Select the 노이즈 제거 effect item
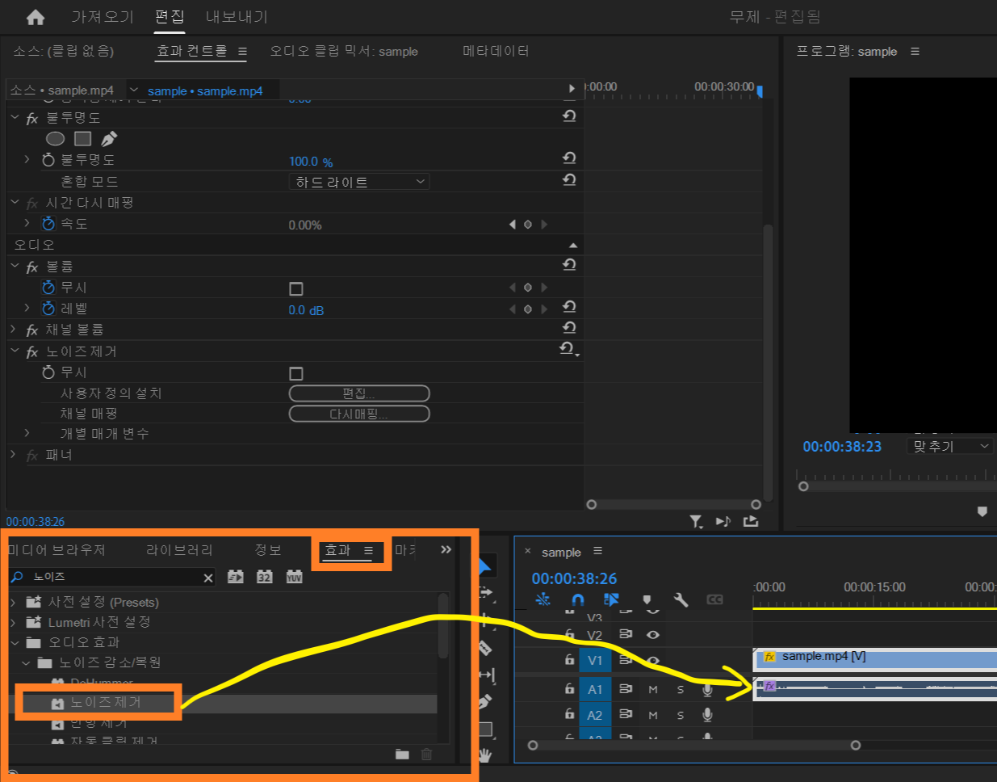 click(x=105, y=703)
